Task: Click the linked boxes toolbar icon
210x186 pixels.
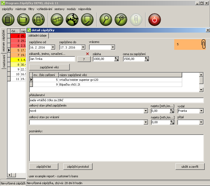Action: pos(57,20)
